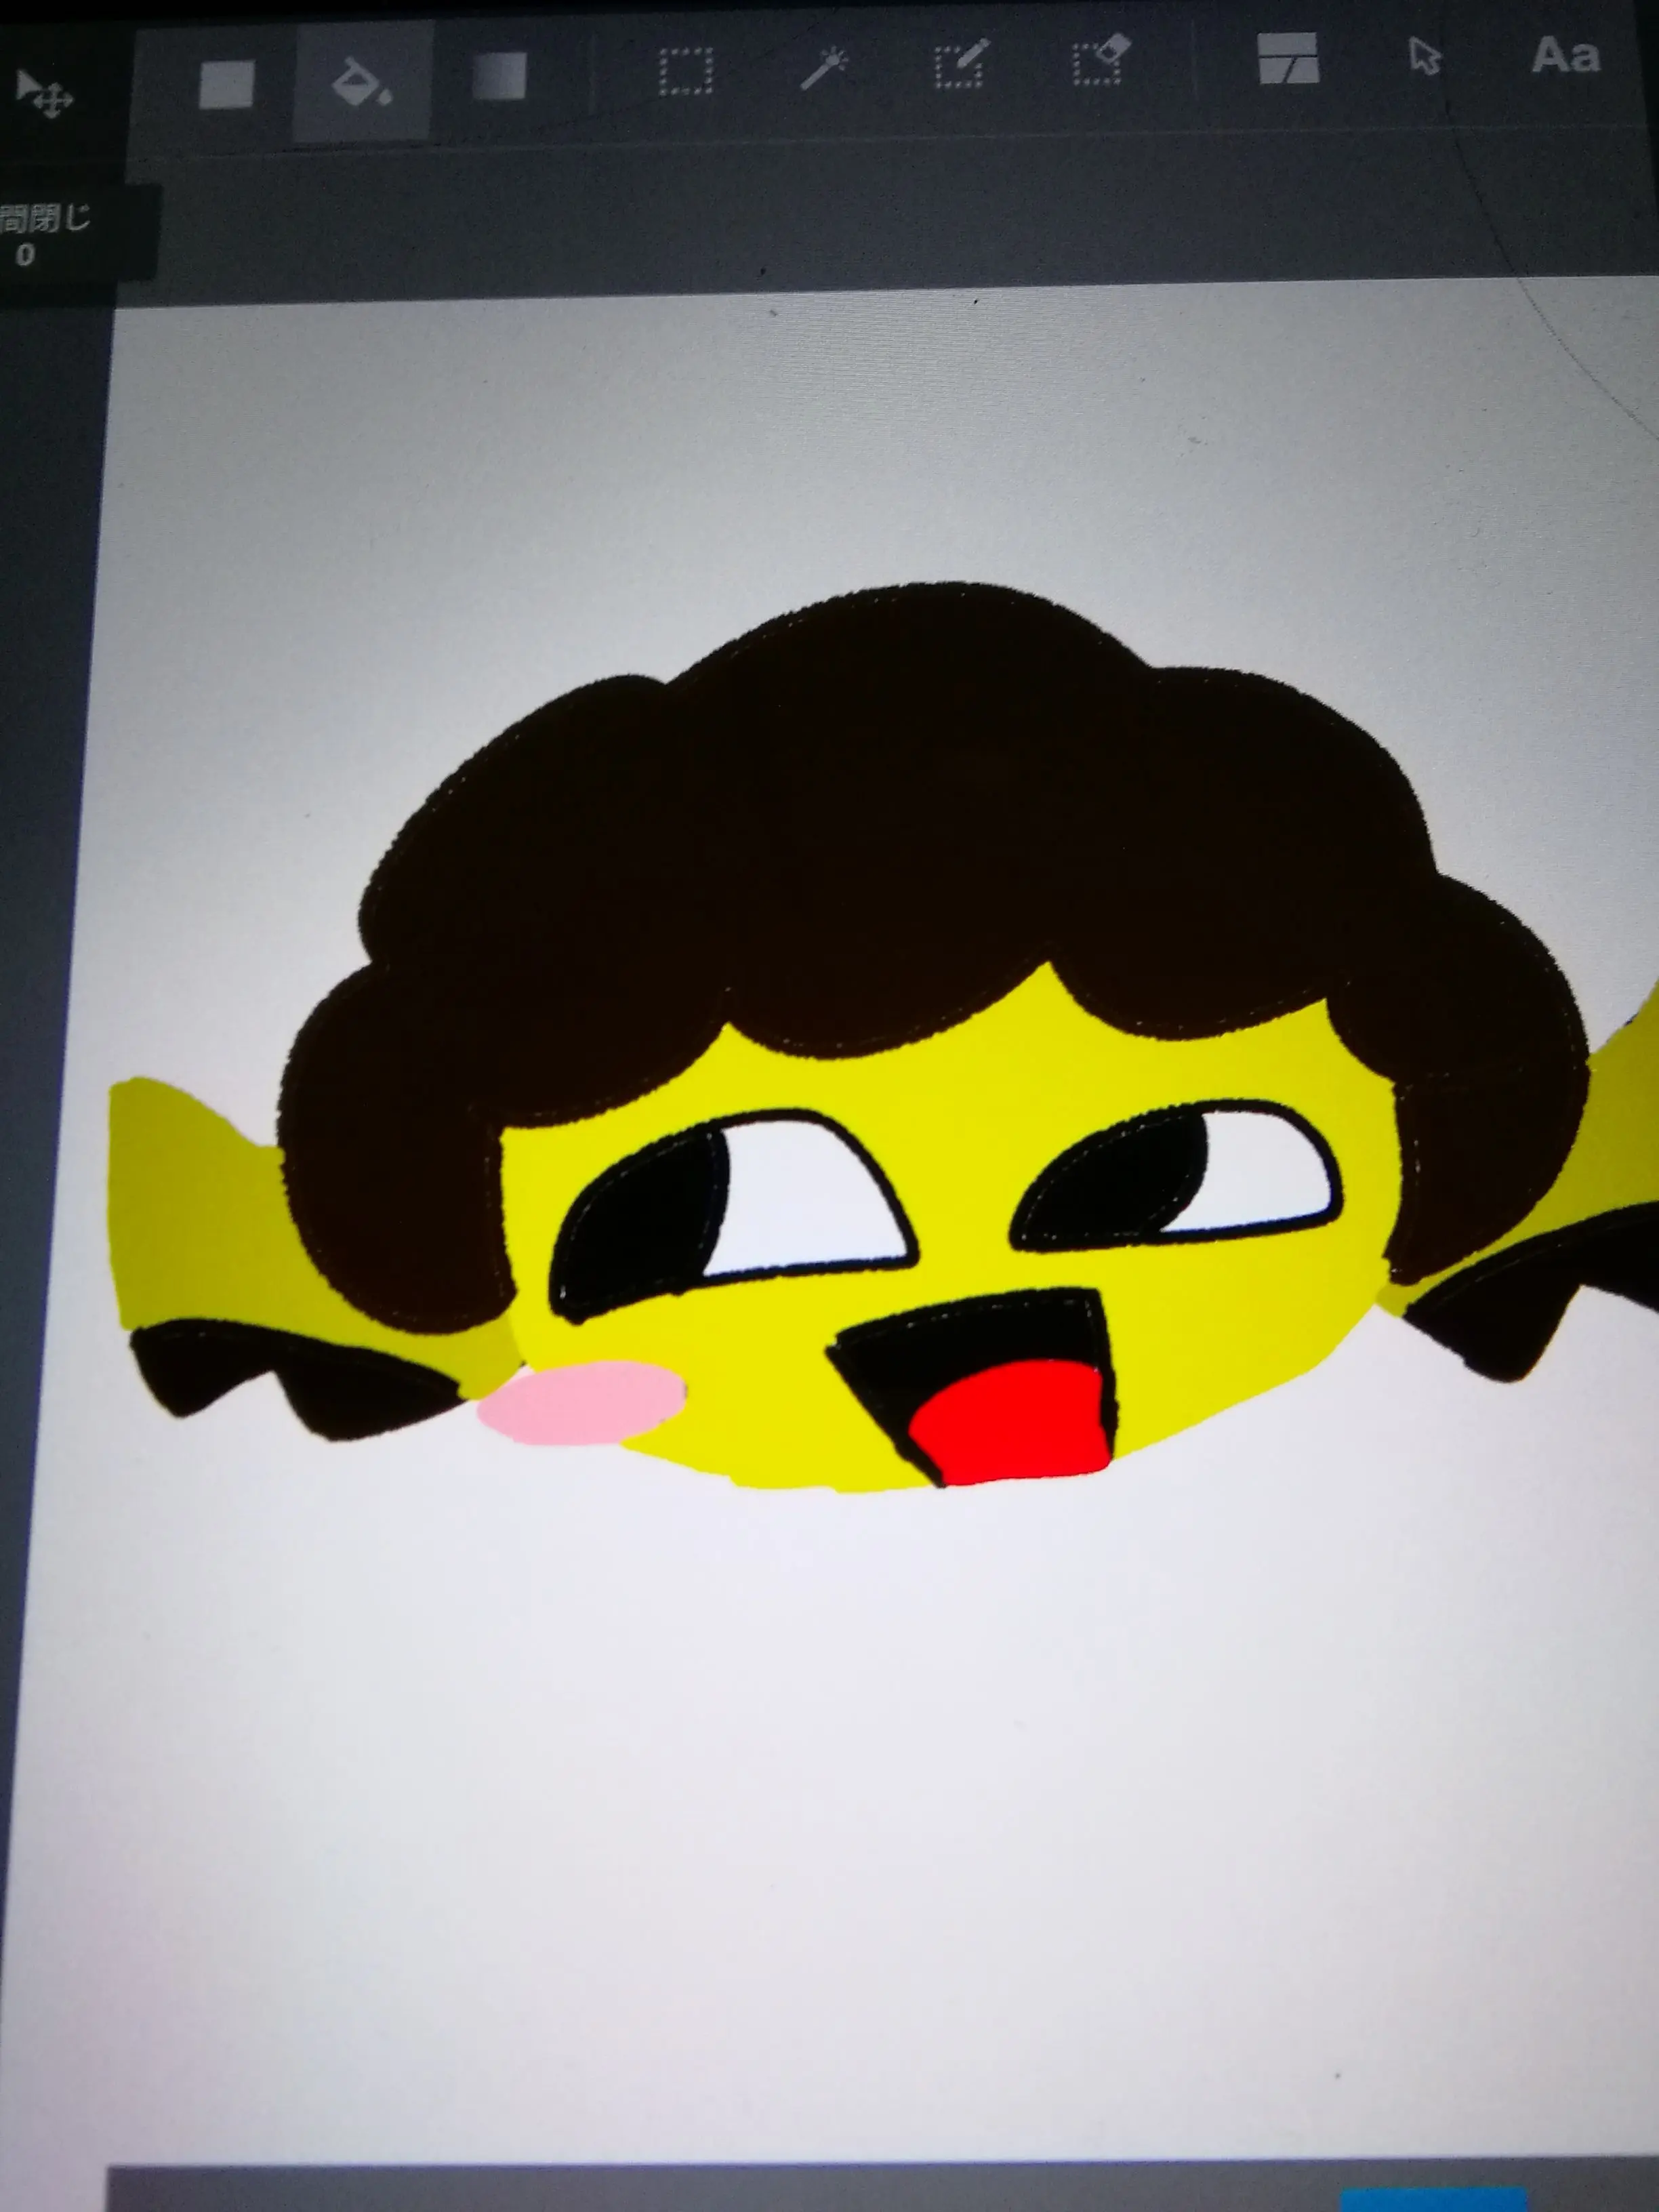
Task: Select the Move tool
Action: (45, 96)
